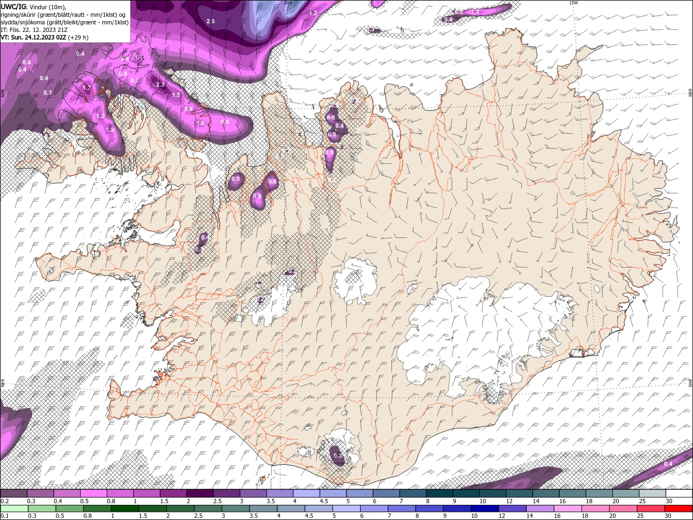Pick the darkest green 1–1.5 swatch, lower scale
Image resolution: width=693 pixels, height=520 pixels.
pyautogui.click(x=125, y=509)
